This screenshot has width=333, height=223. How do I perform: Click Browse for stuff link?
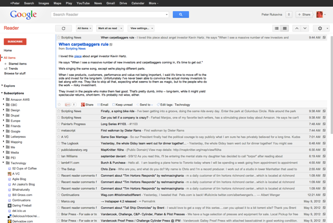coord(15,73)
